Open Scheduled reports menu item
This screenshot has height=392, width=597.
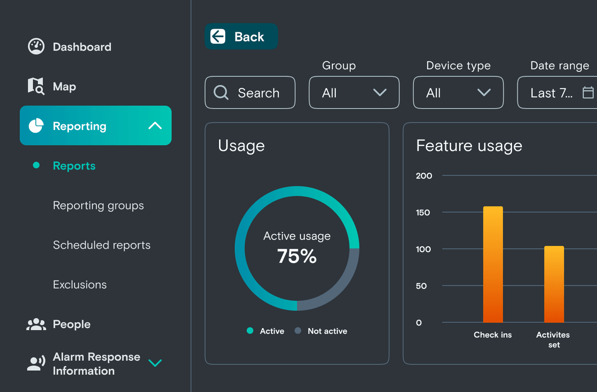click(102, 245)
